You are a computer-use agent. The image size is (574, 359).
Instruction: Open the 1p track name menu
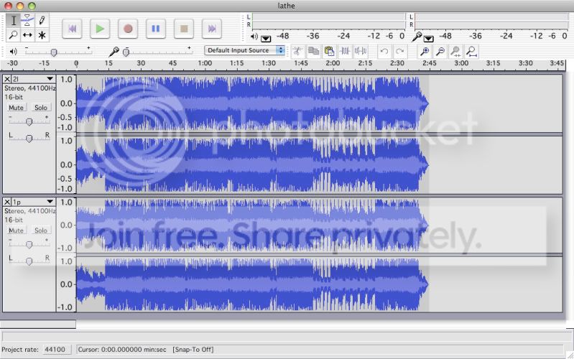33,202
